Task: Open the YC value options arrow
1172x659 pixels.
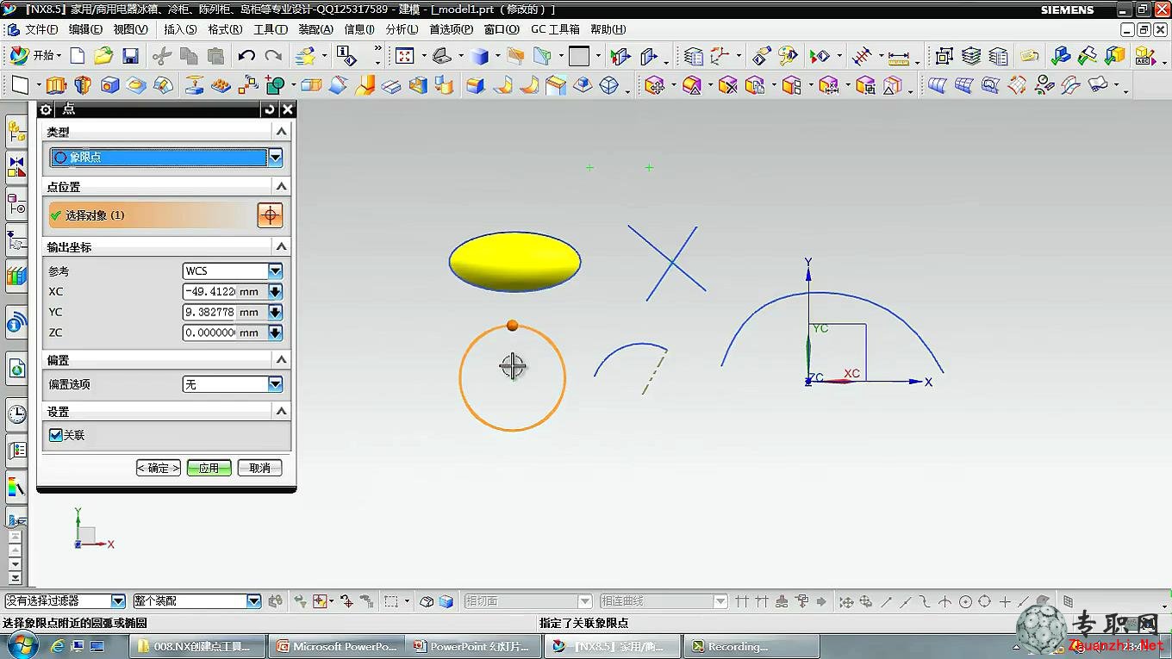Action: pyautogui.click(x=275, y=313)
